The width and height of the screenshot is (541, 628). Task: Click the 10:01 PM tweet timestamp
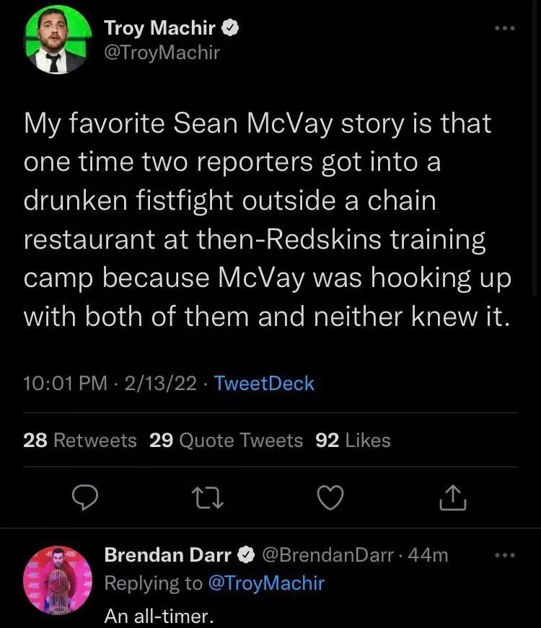click(x=65, y=383)
